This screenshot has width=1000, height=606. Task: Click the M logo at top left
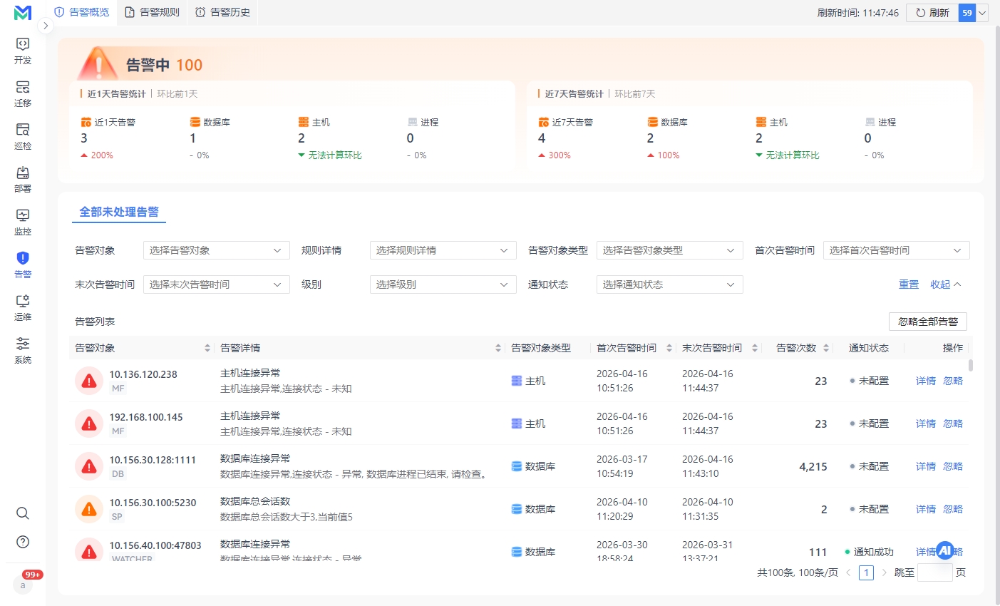click(23, 12)
